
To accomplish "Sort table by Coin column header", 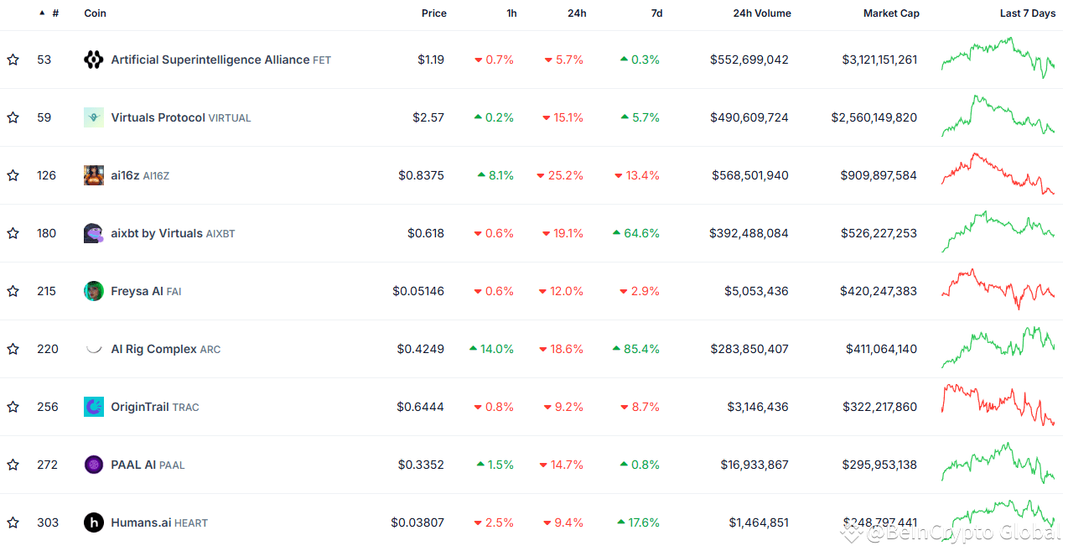I will coord(96,13).
